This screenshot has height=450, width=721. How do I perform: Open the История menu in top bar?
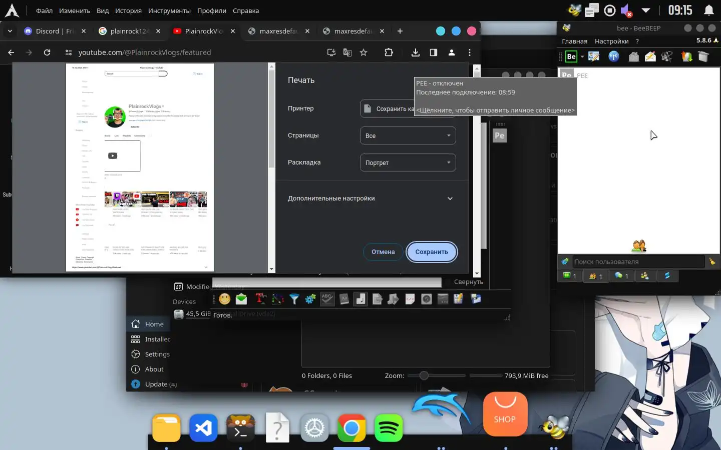tap(128, 10)
